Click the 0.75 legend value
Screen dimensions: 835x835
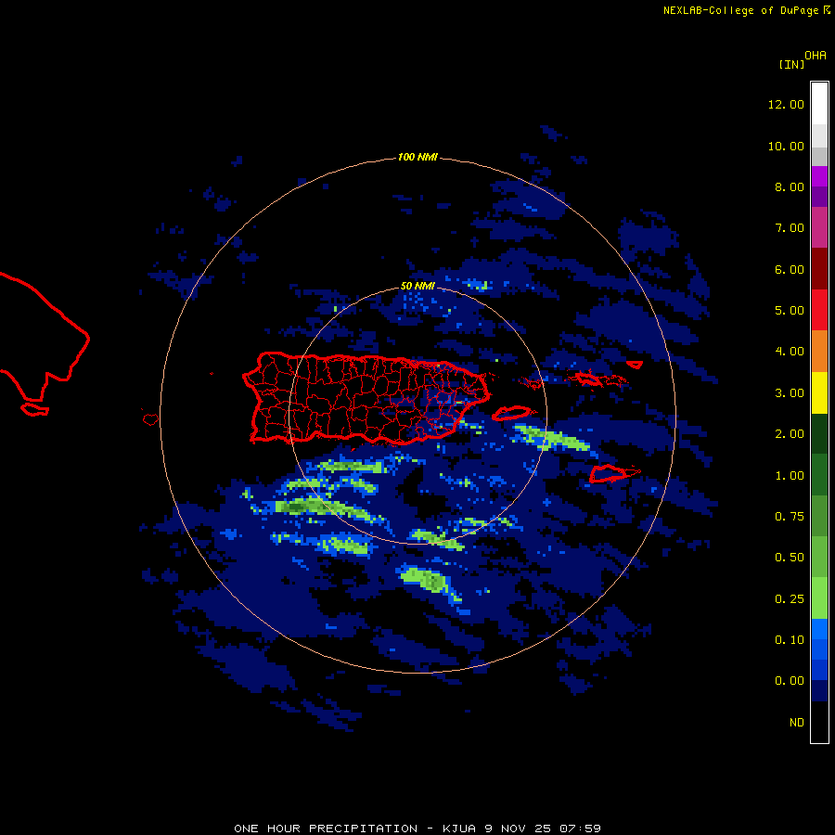tap(790, 517)
